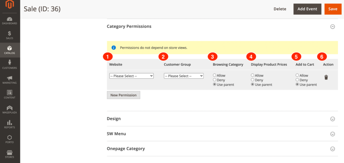Click the Add Event button

[307, 9]
